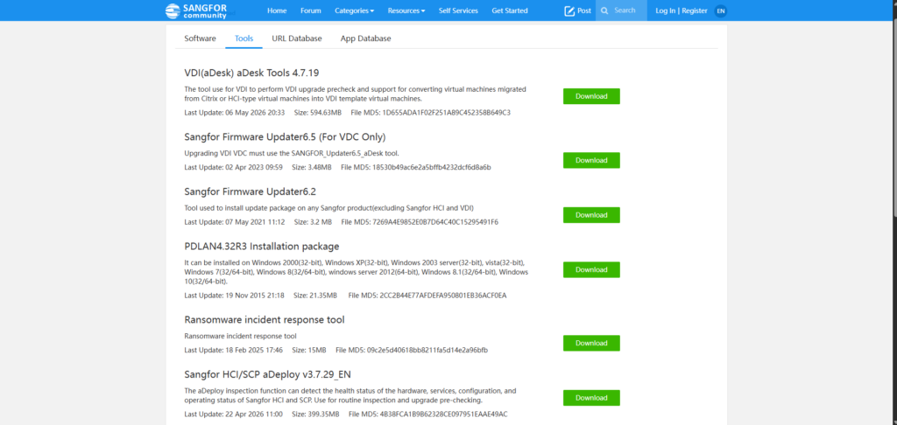The height and width of the screenshot is (425, 897).
Task: Click the Size: 15MB text
Action: (x=309, y=350)
